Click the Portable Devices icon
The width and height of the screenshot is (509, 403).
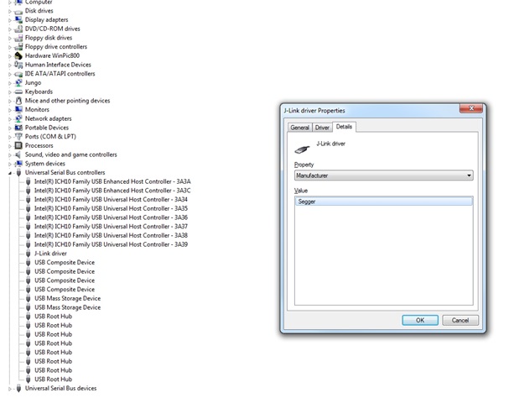[18, 128]
